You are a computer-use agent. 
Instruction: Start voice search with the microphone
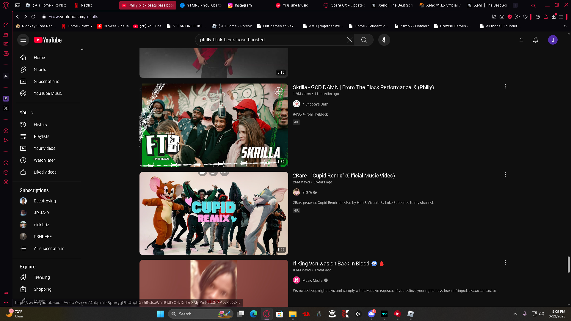(x=384, y=40)
